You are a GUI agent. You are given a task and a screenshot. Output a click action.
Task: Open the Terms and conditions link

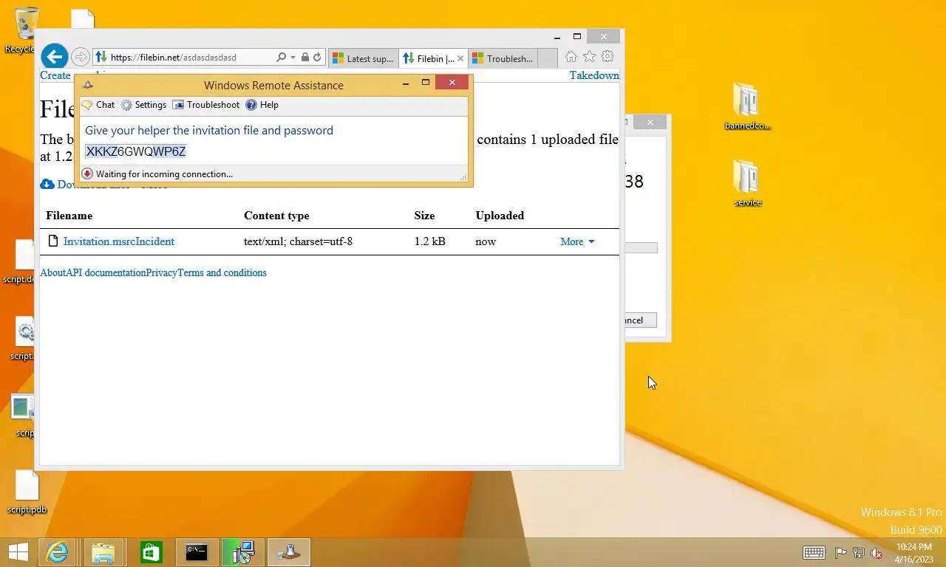tap(222, 272)
